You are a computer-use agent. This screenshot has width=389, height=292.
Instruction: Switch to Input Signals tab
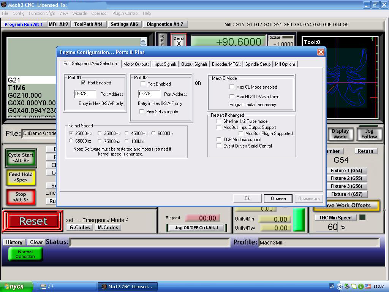click(165, 64)
